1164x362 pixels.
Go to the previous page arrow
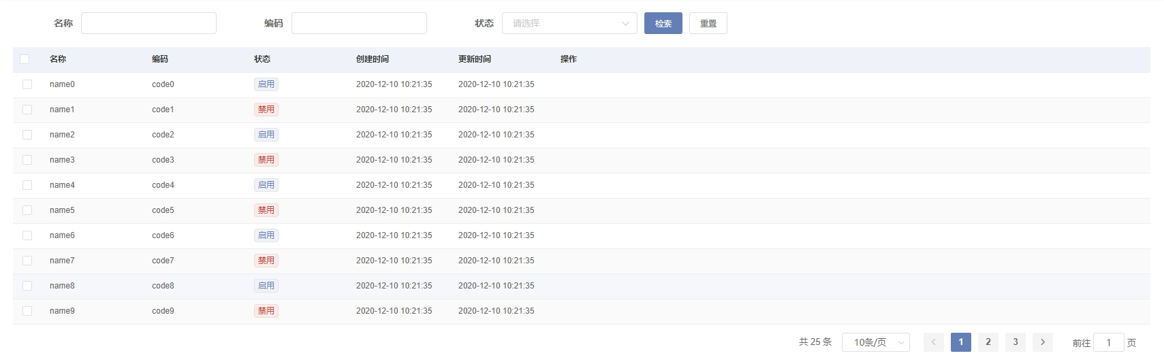pos(933,342)
